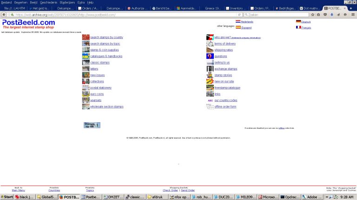Click the Français flag icon
The height and width of the screenshot is (200, 357).
(x=298, y=27)
